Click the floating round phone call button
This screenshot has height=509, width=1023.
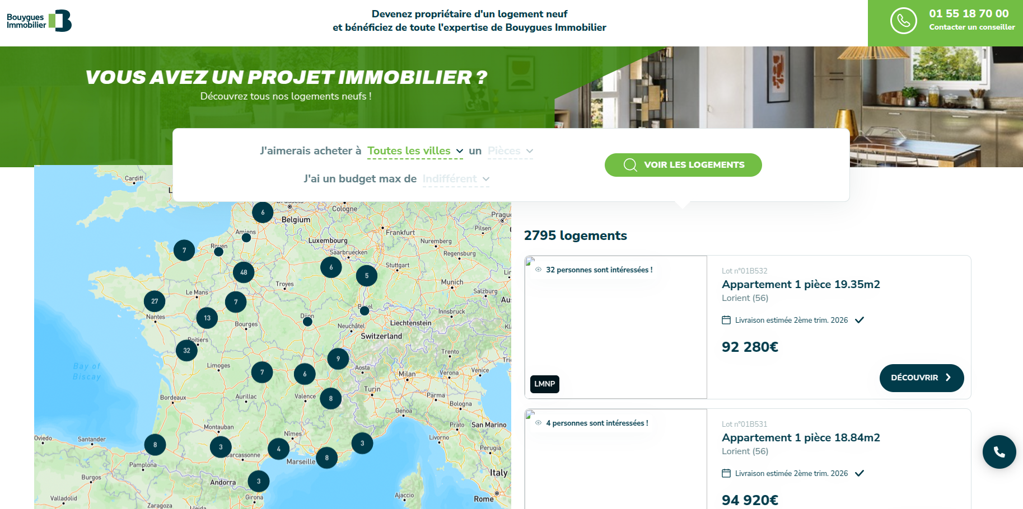coord(999,452)
